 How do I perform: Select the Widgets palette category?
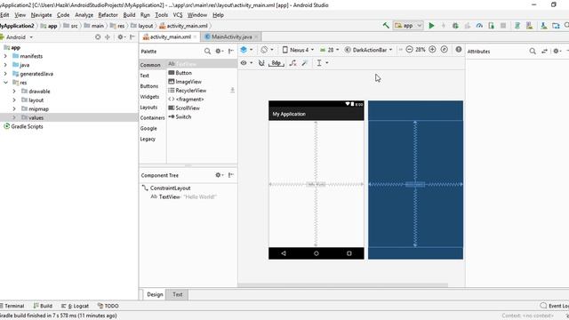coord(149,97)
